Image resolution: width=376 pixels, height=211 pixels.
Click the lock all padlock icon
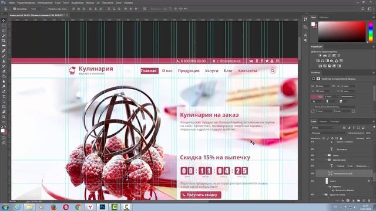click(341, 138)
